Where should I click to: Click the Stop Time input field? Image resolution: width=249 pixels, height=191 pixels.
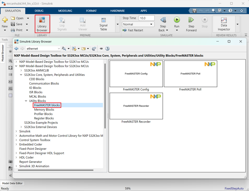point(147,18)
